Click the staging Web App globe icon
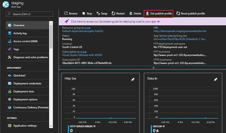 click(x=6, y=4)
